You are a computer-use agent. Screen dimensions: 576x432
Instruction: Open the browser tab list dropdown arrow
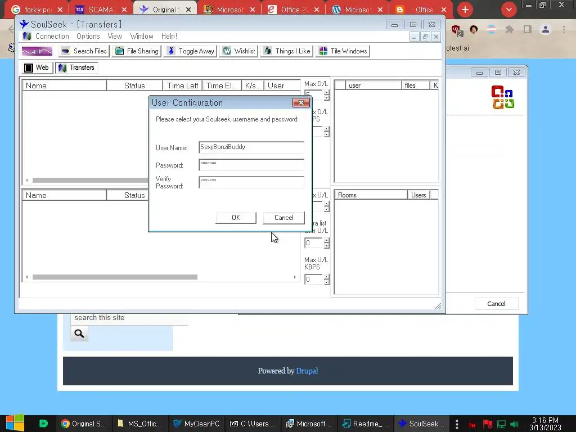point(508,10)
